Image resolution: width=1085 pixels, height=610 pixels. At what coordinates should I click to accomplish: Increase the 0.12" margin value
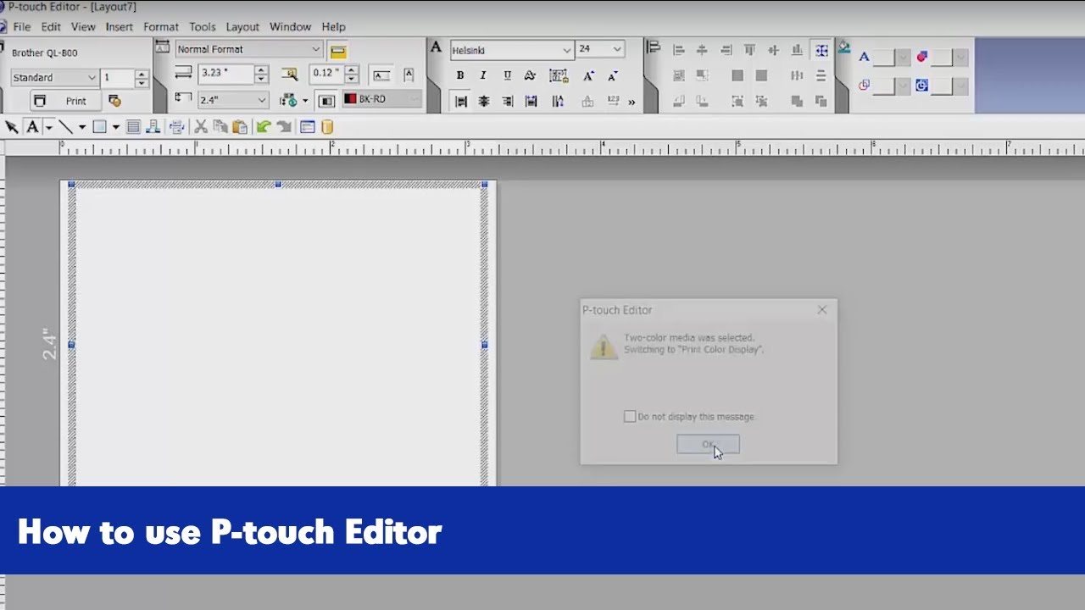click(352, 69)
